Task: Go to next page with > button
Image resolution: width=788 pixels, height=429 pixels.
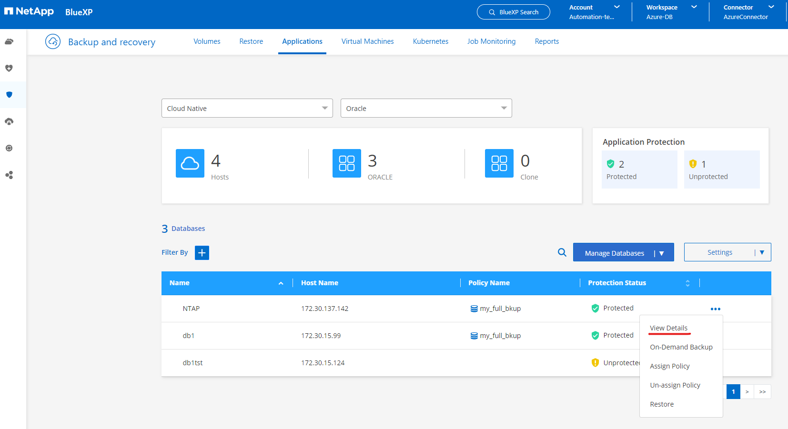Action: 747,392
